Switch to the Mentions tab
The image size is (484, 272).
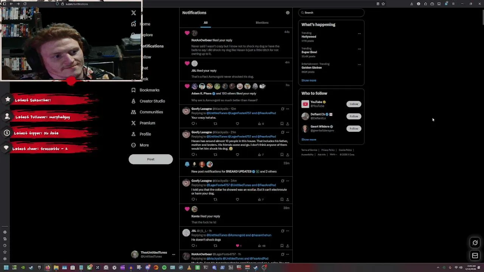coord(262,23)
